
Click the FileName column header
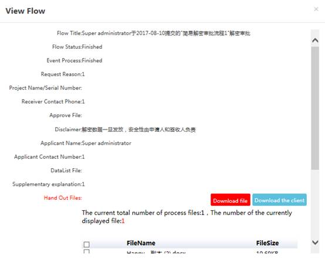click(x=141, y=243)
